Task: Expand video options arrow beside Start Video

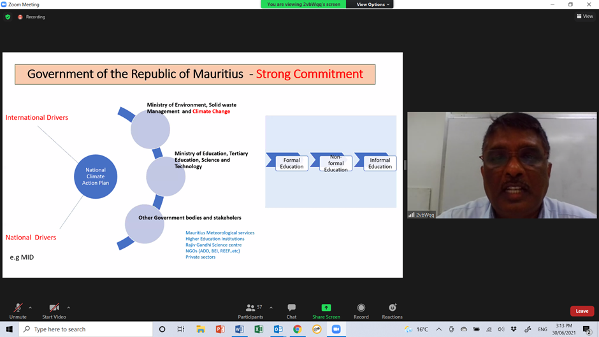Action: 69,308
